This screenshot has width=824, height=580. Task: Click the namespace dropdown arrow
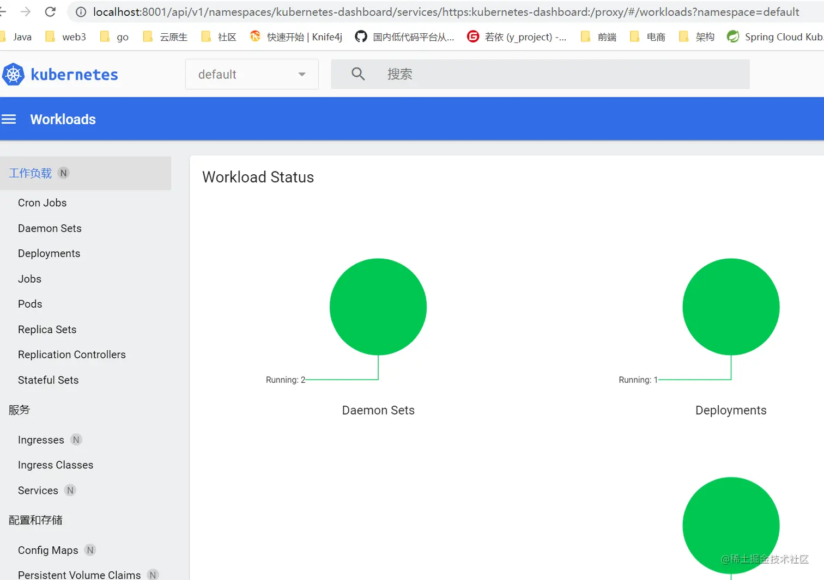[x=302, y=75]
